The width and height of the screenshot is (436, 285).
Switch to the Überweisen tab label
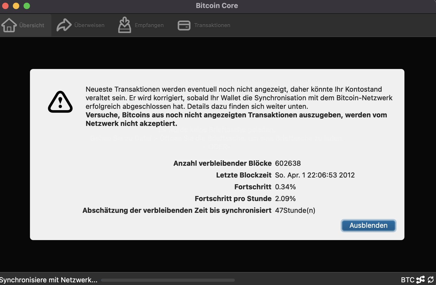[89, 25]
